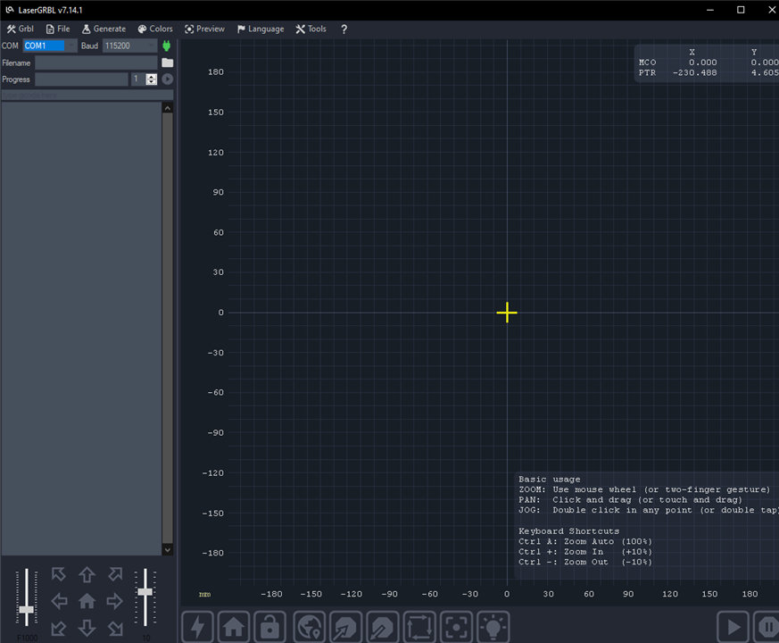
Task: Click the open file folder icon
Action: click(167, 63)
